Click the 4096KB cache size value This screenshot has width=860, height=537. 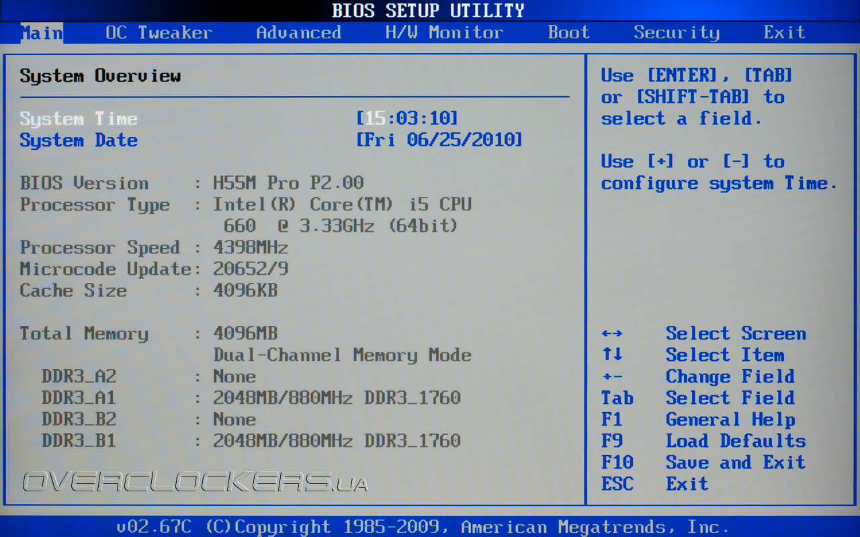245,291
